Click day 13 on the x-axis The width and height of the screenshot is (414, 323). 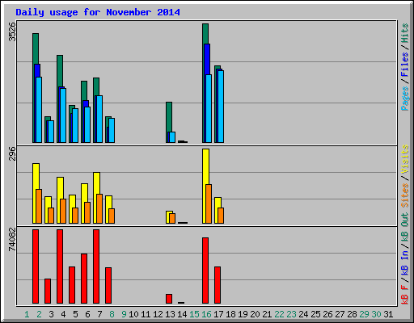170,314
